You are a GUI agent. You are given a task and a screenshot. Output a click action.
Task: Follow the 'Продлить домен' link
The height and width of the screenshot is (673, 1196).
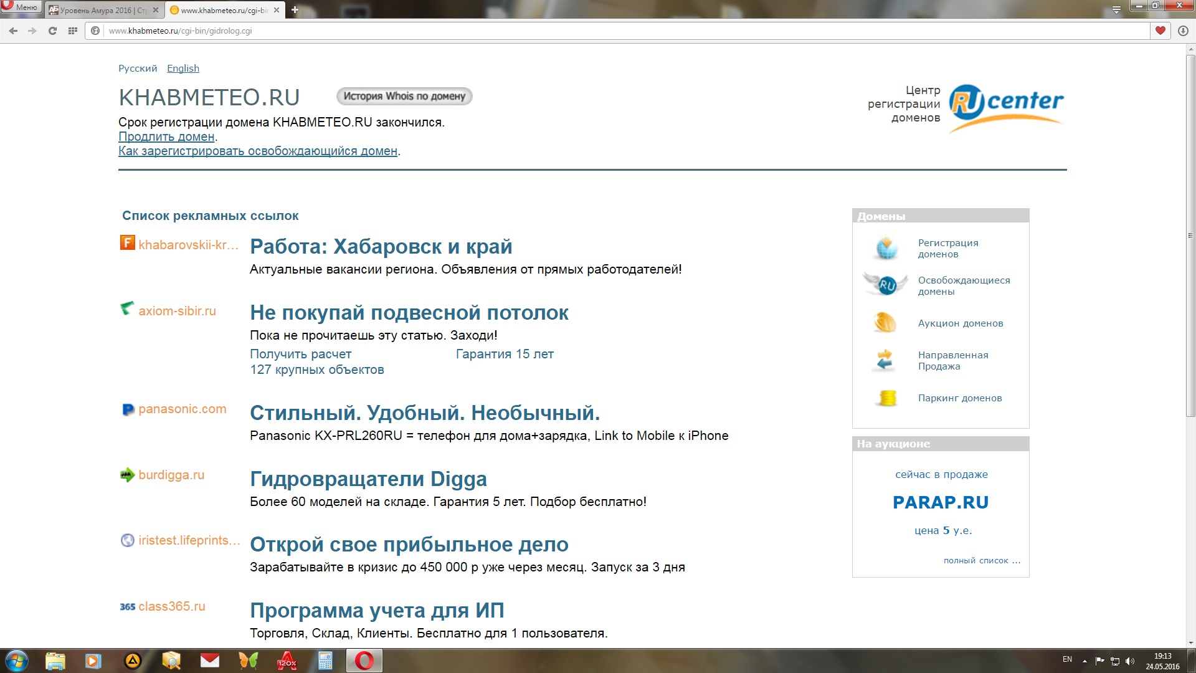click(x=166, y=136)
